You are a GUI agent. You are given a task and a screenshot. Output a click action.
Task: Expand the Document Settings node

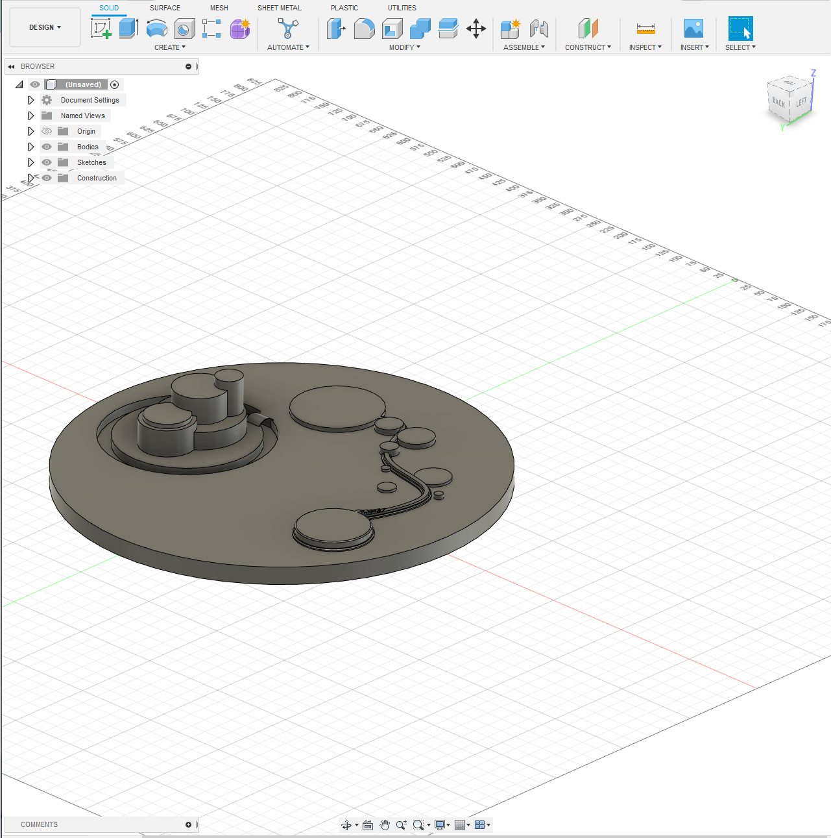pos(30,100)
